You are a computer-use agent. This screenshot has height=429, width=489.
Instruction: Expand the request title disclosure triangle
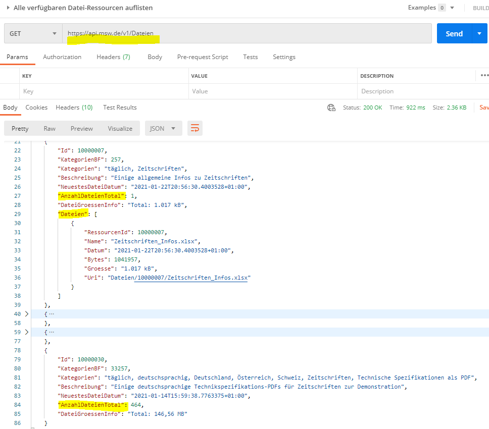[8, 8]
